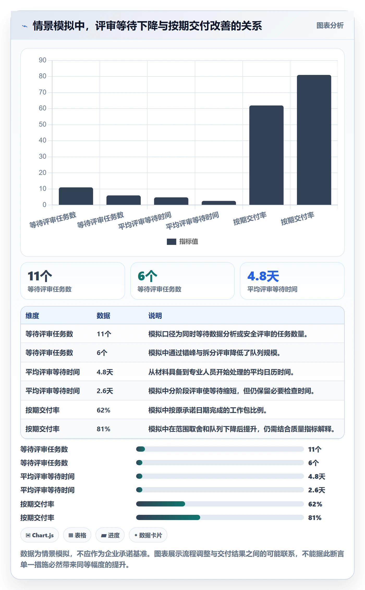Click the y-axis label 50
This screenshot has height=590, width=365.
tap(42, 125)
